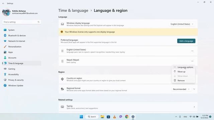Click the Typing keyboard icon
This screenshot has height=120, width=214.
click(63, 107)
